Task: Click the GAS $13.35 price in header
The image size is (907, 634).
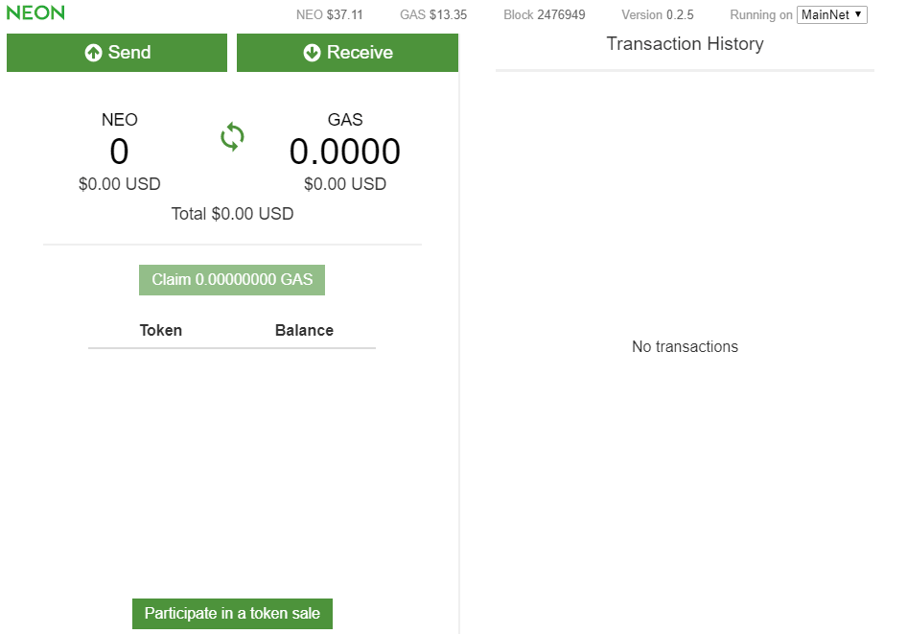Action: [x=433, y=14]
